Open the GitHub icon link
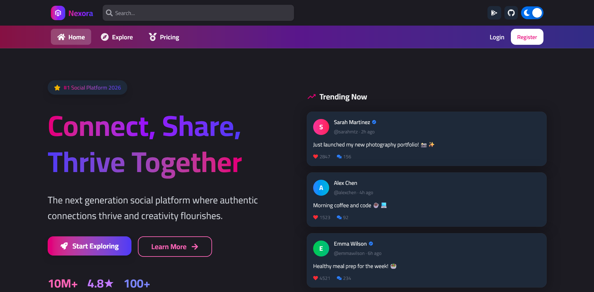 tap(511, 13)
